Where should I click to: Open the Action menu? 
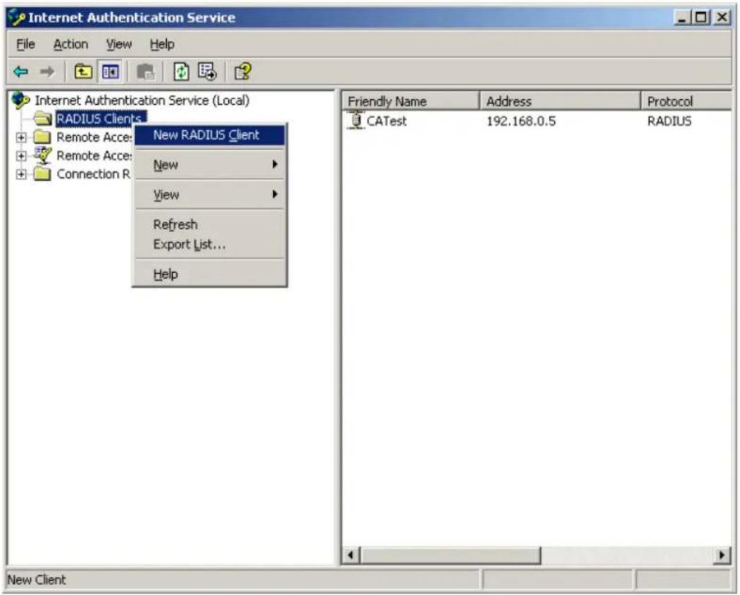click(x=71, y=44)
